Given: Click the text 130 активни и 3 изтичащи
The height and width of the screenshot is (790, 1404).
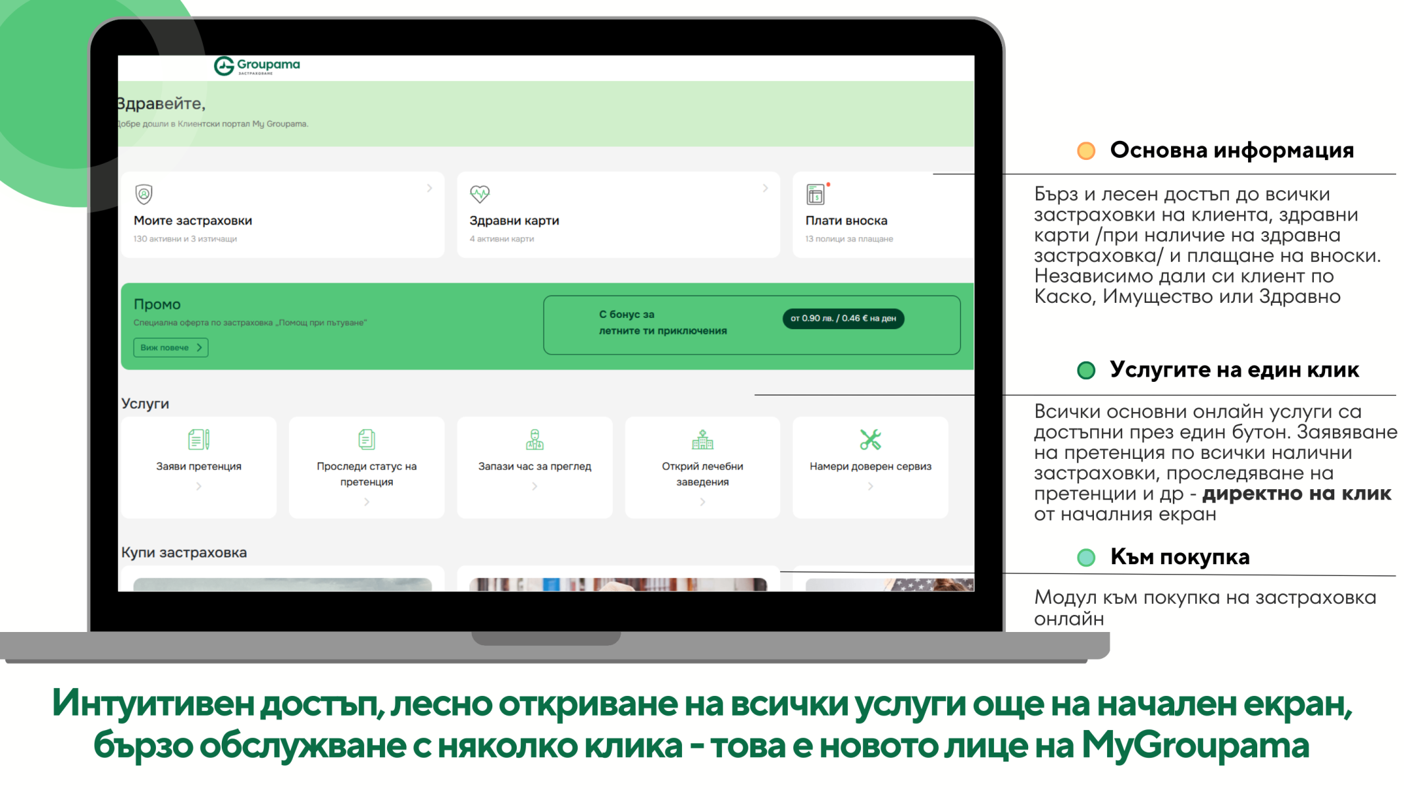Looking at the screenshot, I should pos(185,239).
